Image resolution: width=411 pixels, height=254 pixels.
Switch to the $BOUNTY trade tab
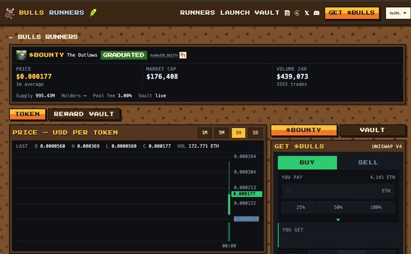coord(304,130)
